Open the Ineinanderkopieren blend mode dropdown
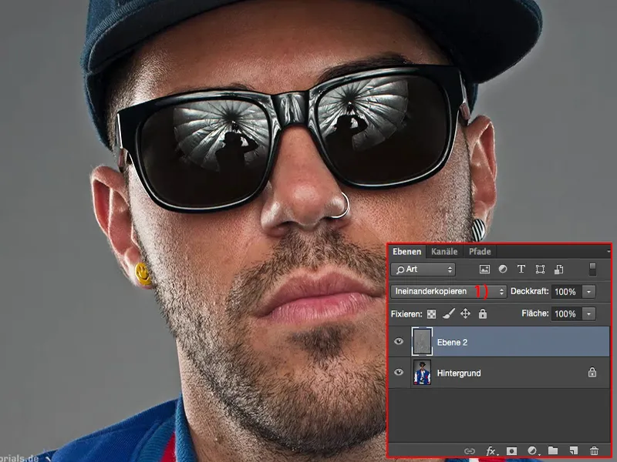 (449, 292)
